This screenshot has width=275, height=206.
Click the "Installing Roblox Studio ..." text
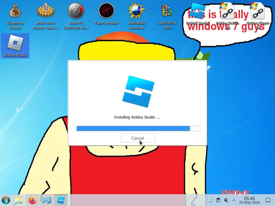137,117
